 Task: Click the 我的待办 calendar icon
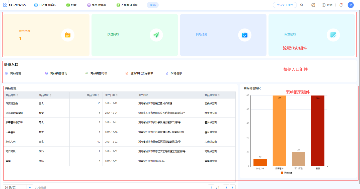point(68,35)
